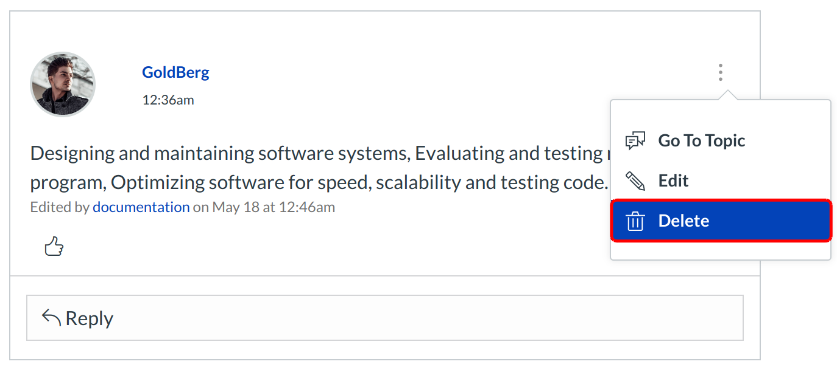Click the 12:36am post timestamp

(x=168, y=100)
